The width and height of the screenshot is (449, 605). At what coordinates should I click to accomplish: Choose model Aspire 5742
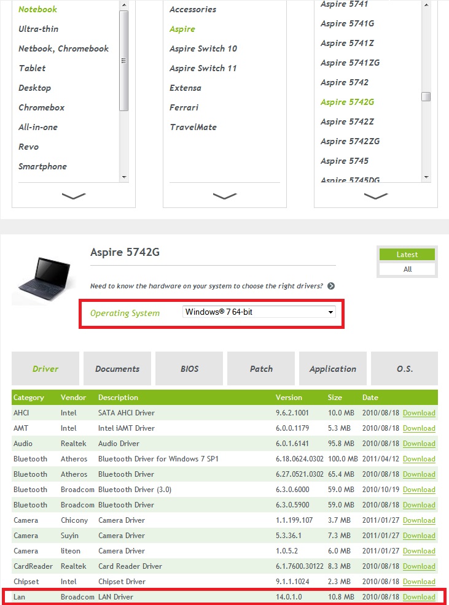click(345, 83)
